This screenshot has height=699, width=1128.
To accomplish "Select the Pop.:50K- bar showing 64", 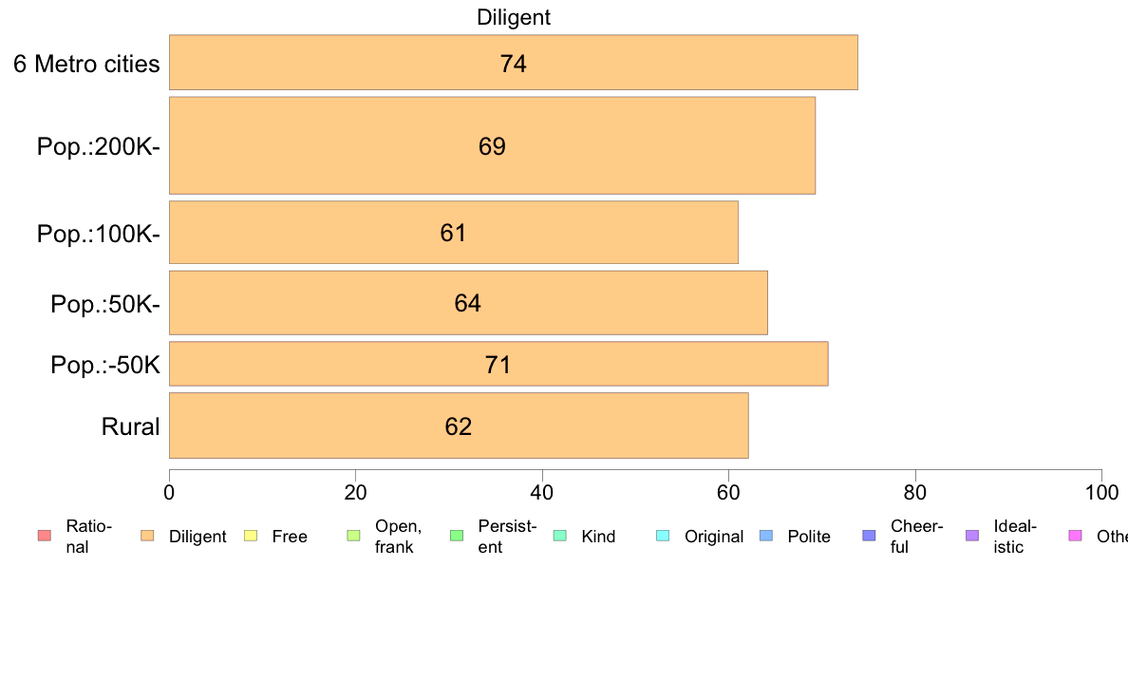I will pyautogui.click(x=468, y=303).
